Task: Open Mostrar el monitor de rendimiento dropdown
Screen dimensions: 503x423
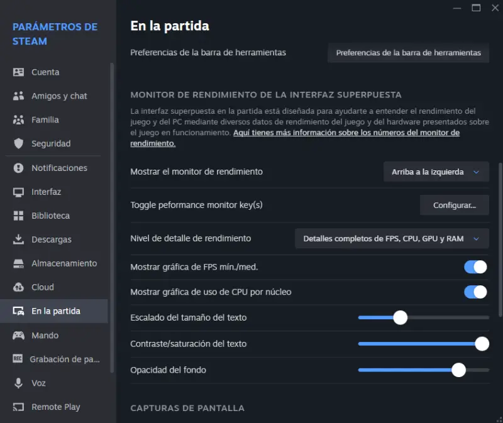Action: click(x=436, y=172)
